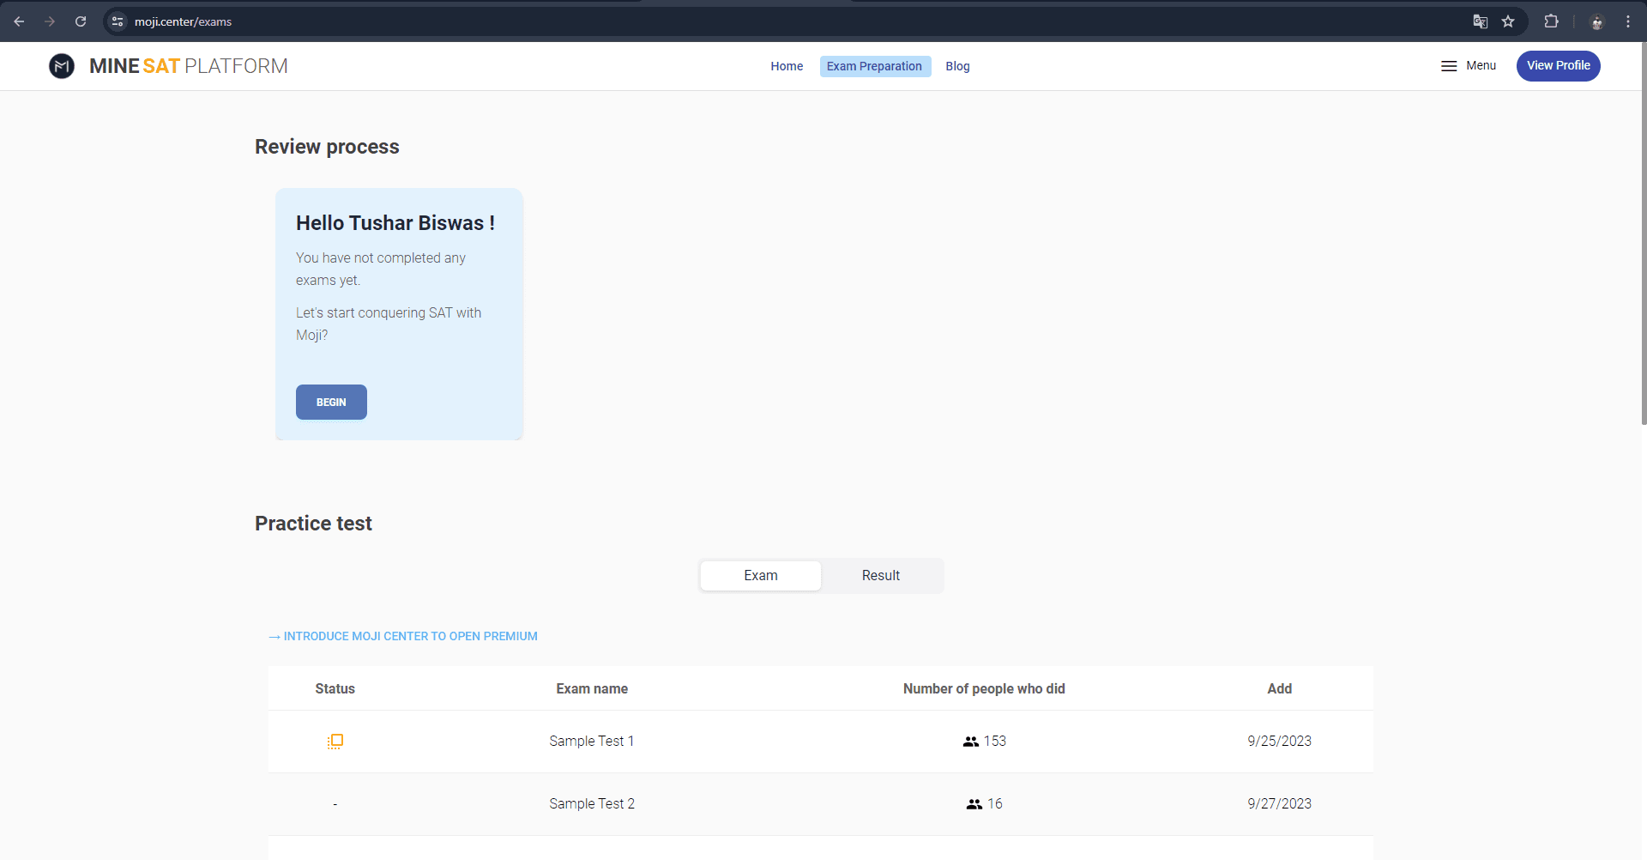Screen dimensions: 1647x860
Task: Click the people icon next to 153
Action: coord(969,741)
